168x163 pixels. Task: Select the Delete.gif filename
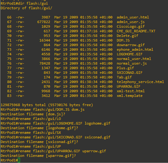point(127,36)
